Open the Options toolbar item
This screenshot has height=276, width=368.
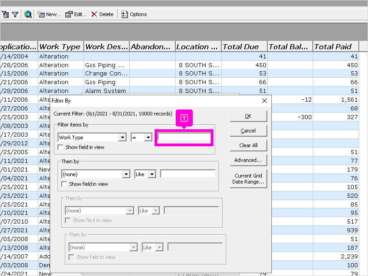(134, 15)
